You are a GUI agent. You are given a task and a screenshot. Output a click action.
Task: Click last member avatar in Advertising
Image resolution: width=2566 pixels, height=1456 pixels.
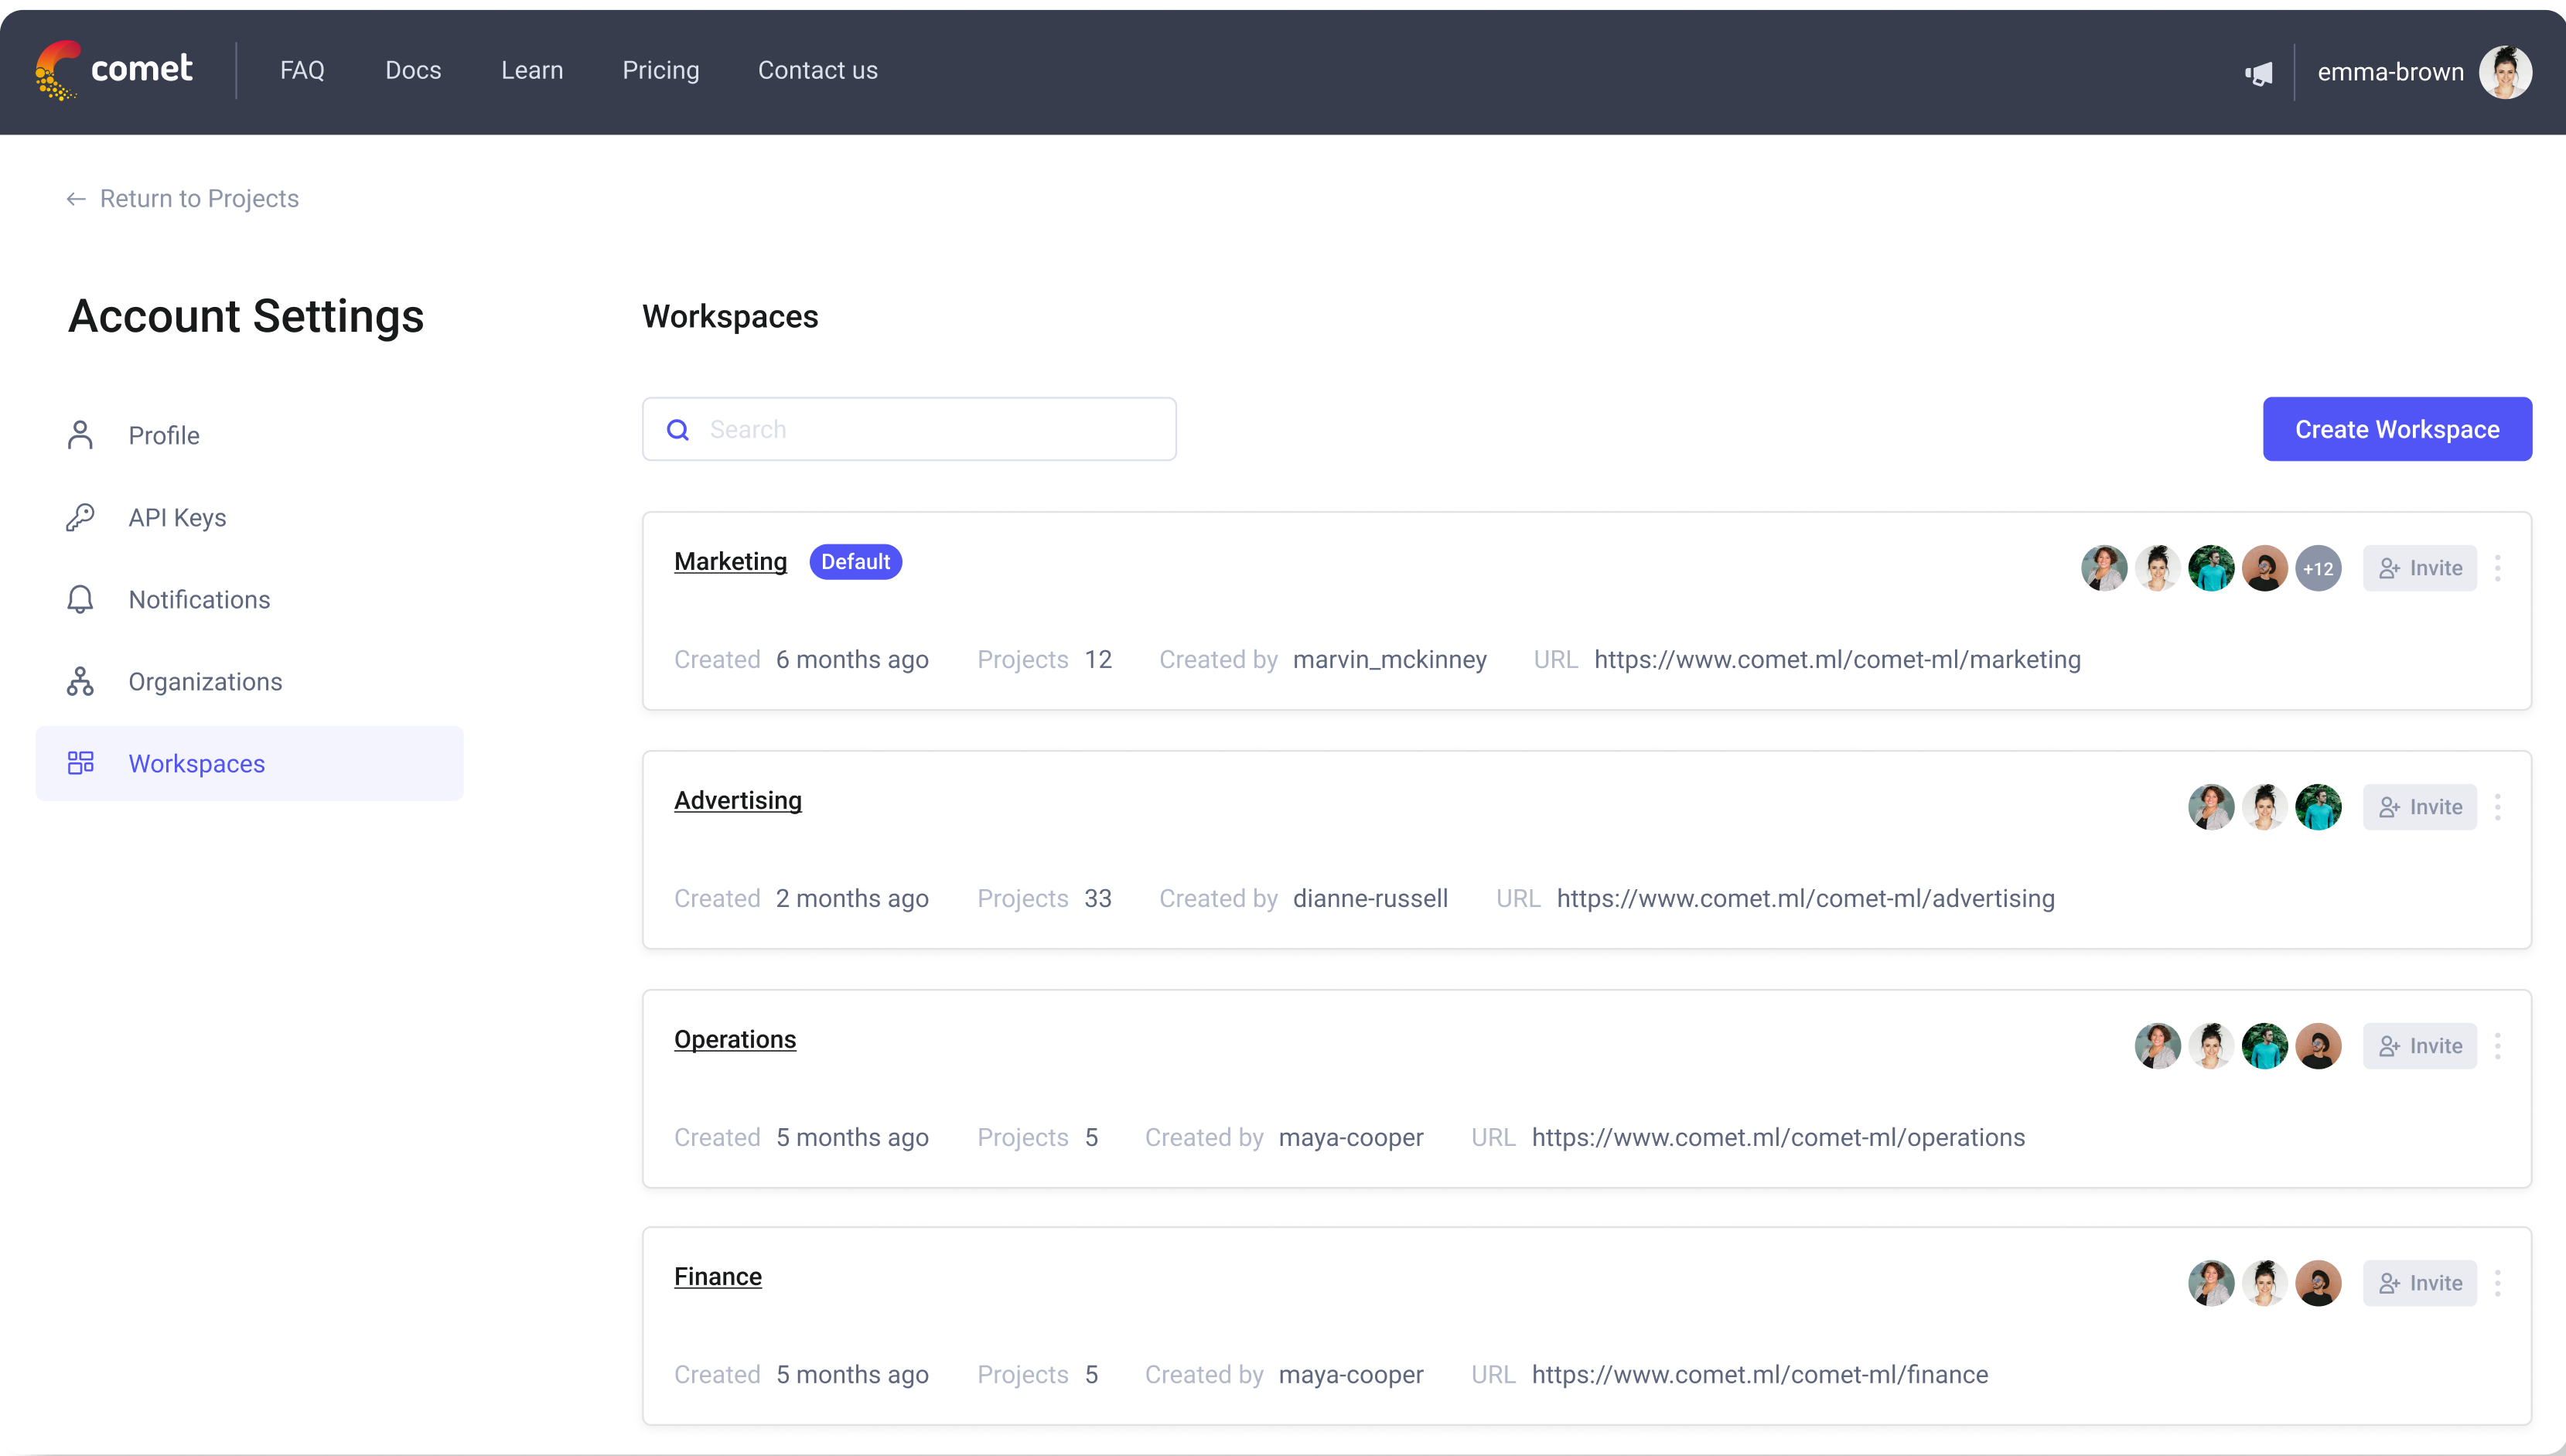[2318, 807]
